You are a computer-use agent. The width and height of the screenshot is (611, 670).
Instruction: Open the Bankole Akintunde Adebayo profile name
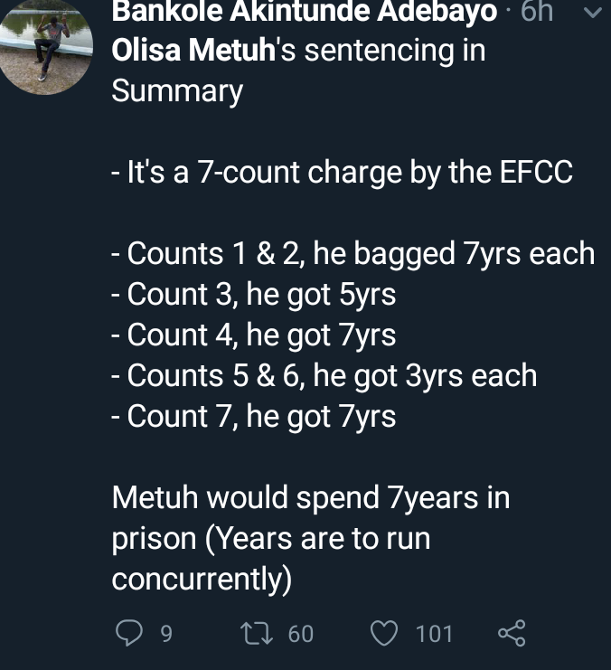click(x=305, y=11)
